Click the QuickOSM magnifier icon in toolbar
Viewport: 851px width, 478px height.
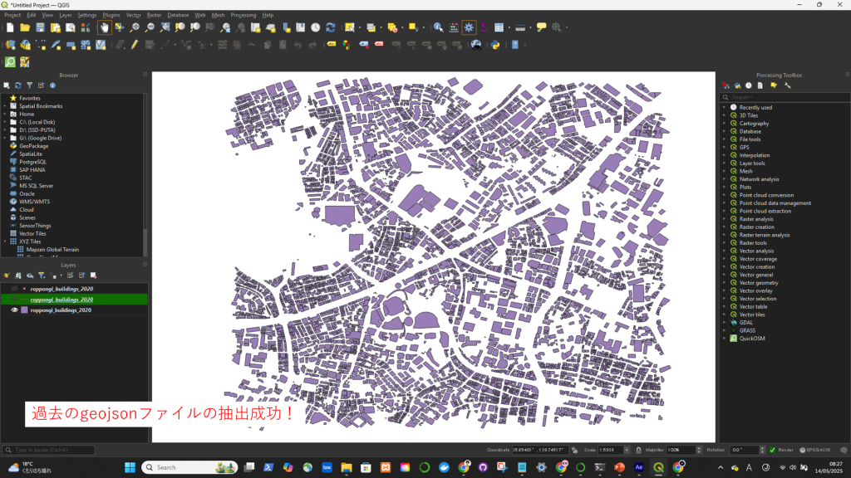pyautogui.click(x=10, y=62)
